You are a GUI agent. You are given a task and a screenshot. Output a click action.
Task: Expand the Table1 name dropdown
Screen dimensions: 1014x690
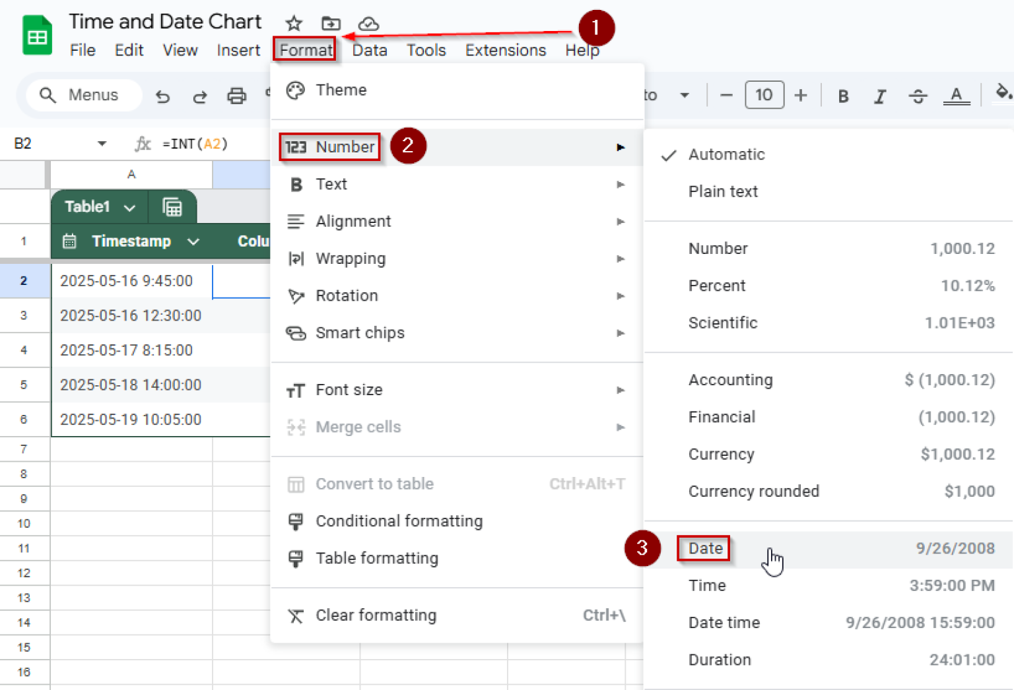click(129, 206)
